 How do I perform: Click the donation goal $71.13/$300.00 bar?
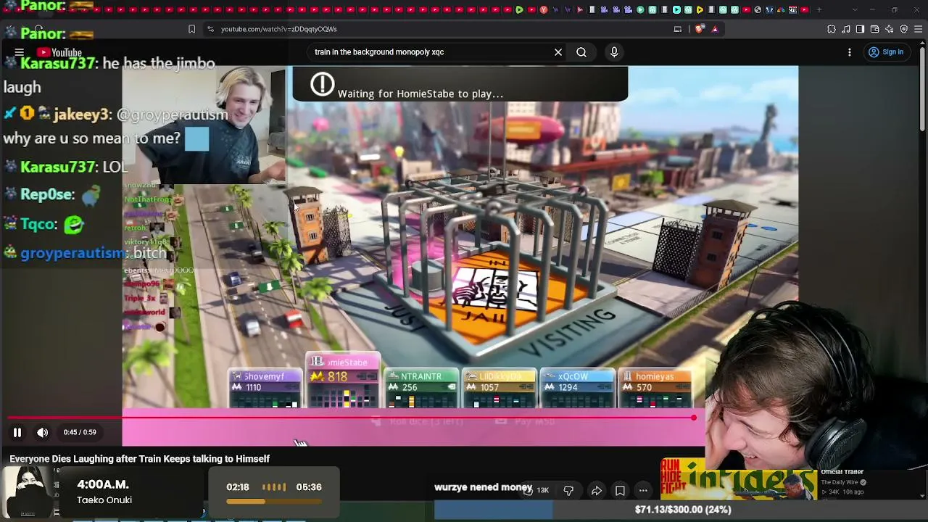681,510
